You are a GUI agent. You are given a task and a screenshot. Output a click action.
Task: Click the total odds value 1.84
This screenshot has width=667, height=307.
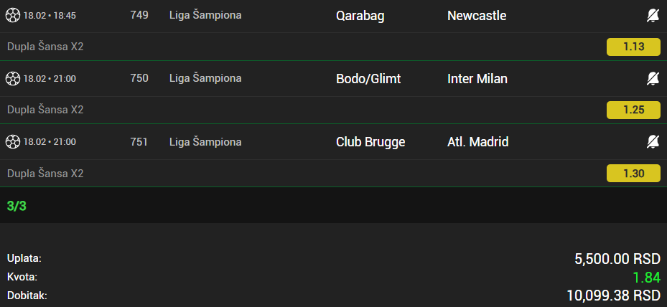(x=646, y=277)
